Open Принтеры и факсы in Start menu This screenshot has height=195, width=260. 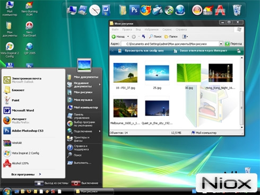pos(84,139)
